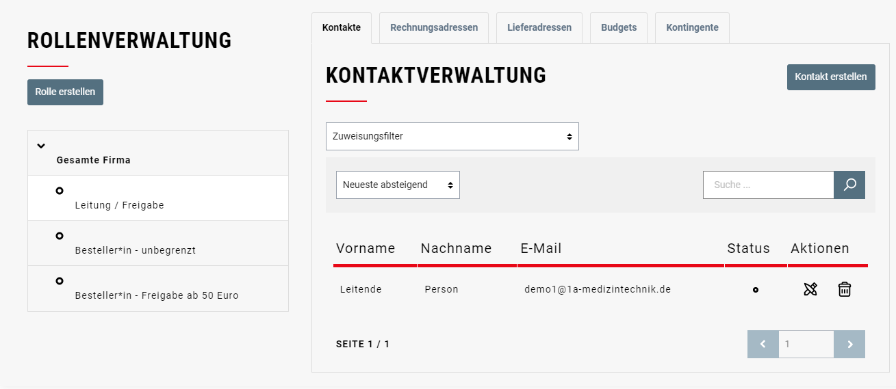Select the Leitung / Freigabe role circle

(x=60, y=191)
